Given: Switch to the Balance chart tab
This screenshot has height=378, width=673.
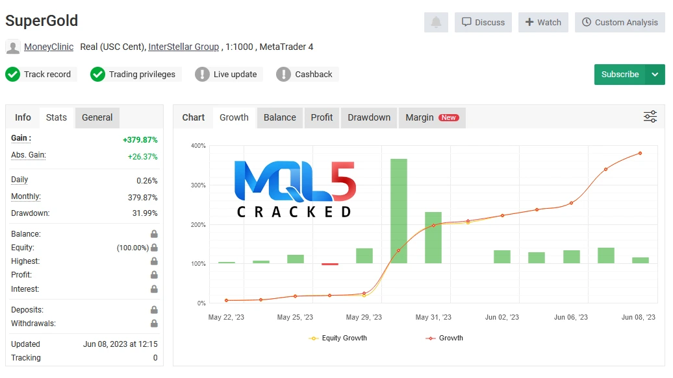Looking at the screenshot, I should [280, 117].
